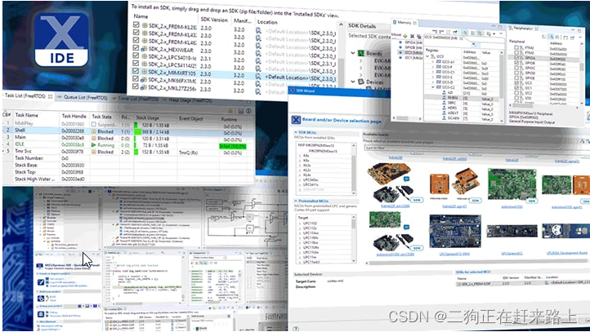Click the Runtime column header
This screenshot has width=590, height=332.
230,119
